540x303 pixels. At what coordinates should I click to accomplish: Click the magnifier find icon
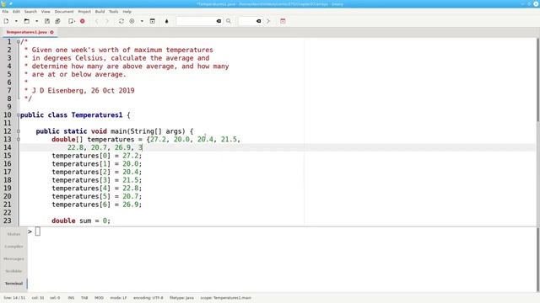tap(229, 21)
